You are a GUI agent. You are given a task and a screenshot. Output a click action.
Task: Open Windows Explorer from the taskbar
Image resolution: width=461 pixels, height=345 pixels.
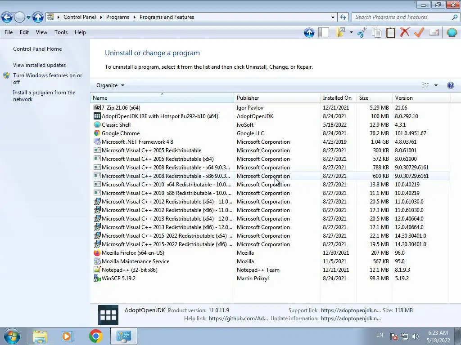pyautogui.click(x=40, y=336)
